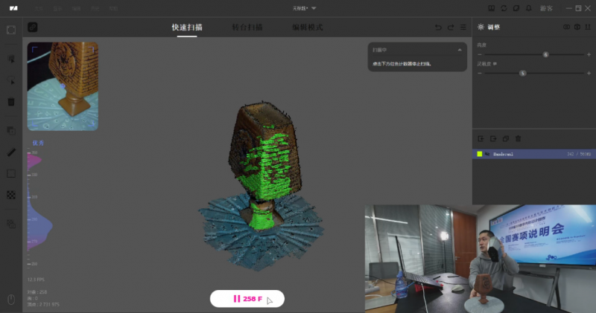Screen dimensions: 596x313
Task: Collapse the 扫描中 hint panel
Action: [460, 50]
